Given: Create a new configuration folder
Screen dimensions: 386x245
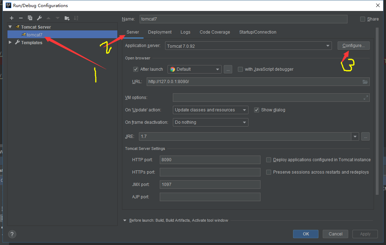Looking at the screenshot, I should click(67, 18).
